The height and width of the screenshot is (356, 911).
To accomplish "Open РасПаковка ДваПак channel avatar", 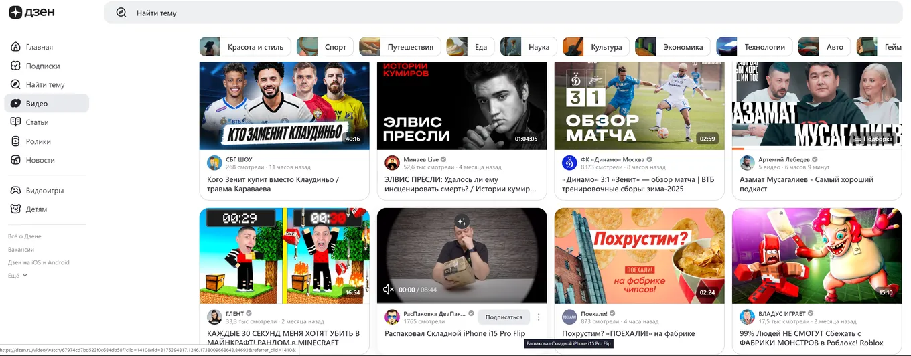I will (x=392, y=317).
